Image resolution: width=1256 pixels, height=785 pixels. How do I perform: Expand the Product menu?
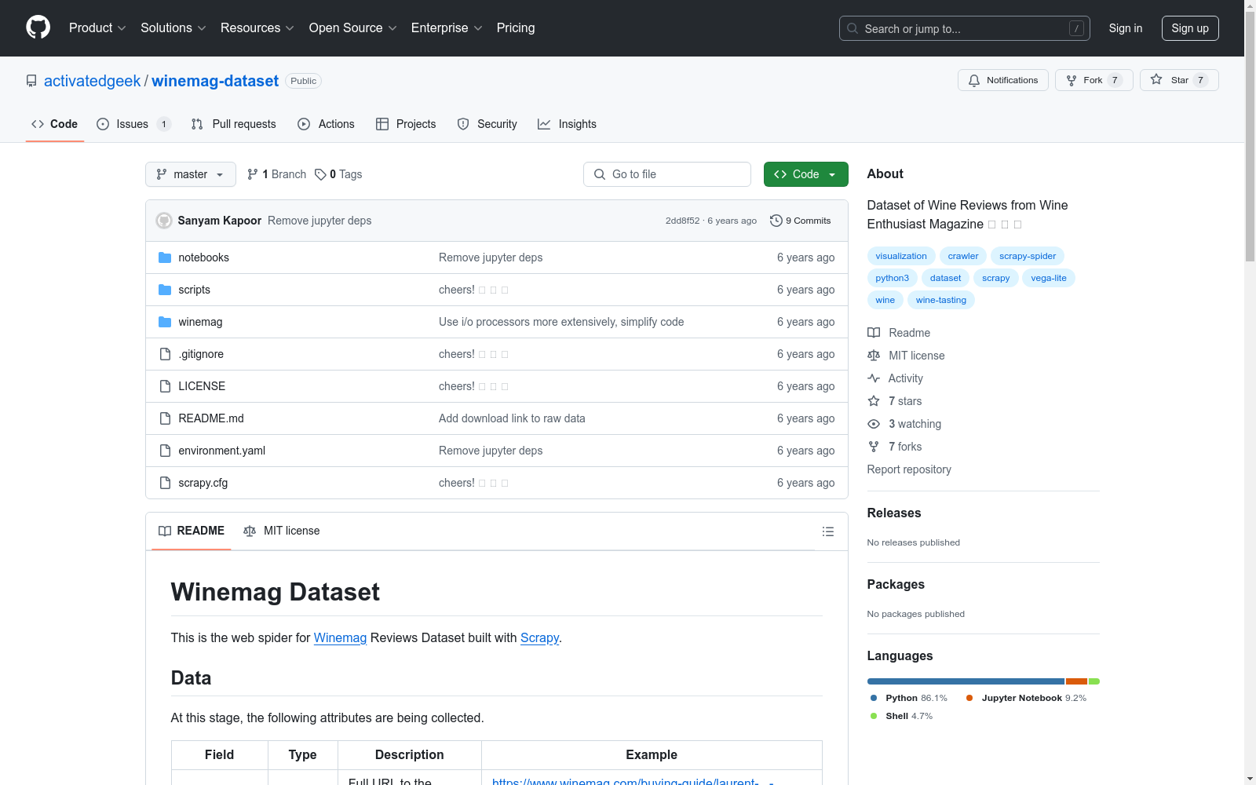point(97,27)
